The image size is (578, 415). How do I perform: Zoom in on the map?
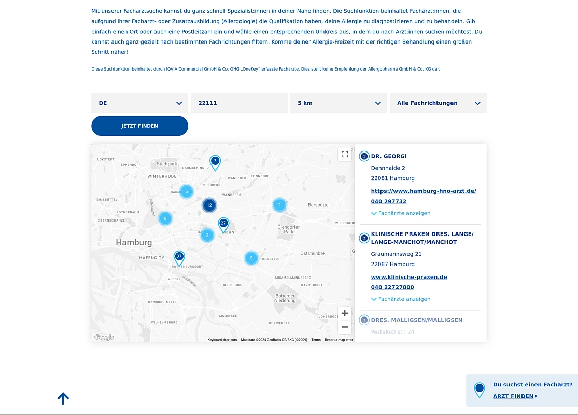pos(345,313)
